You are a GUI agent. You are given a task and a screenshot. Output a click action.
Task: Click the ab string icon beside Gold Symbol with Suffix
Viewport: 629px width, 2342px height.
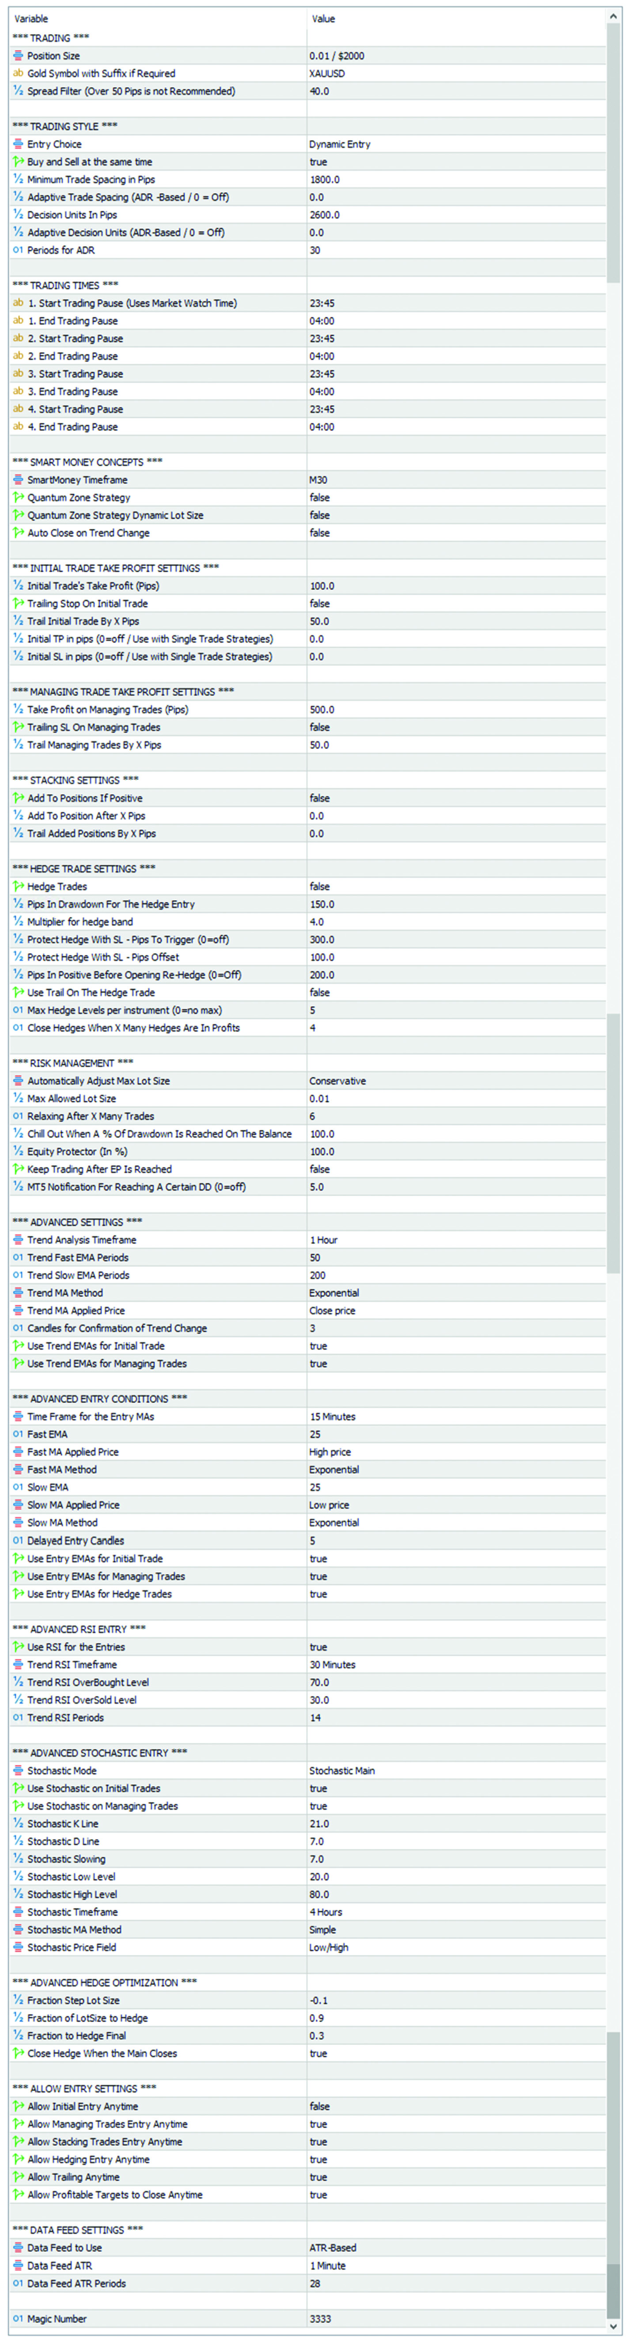click(18, 74)
